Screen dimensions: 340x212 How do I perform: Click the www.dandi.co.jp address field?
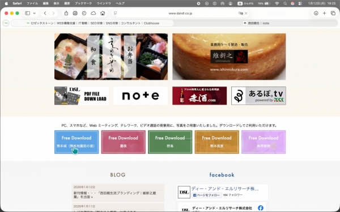pyautogui.click(x=180, y=13)
